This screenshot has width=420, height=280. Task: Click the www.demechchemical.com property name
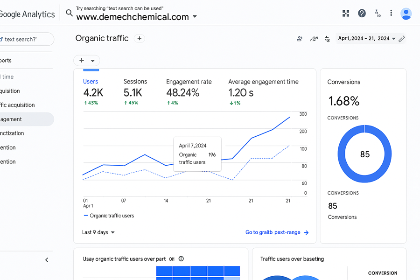(x=133, y=17)
